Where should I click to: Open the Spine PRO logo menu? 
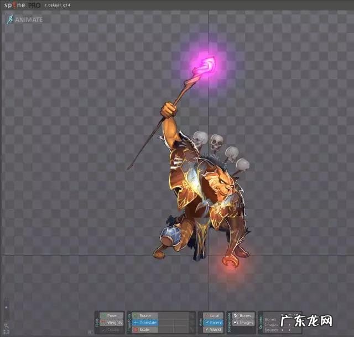pos(22,5)
